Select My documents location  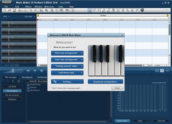click(x=12, y=95)
